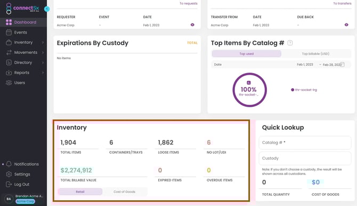Select the Top used tab
The width and height of the screenshot is (357, 206).
(x=247, y=54)
